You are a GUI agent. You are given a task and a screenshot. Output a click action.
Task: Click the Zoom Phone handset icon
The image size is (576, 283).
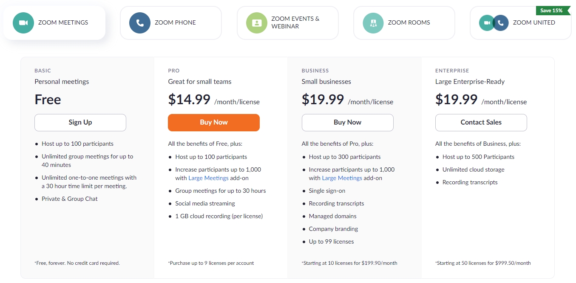[x=140, y=23]
